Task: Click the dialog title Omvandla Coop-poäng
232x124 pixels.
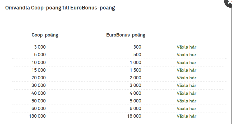Action: 60,8
